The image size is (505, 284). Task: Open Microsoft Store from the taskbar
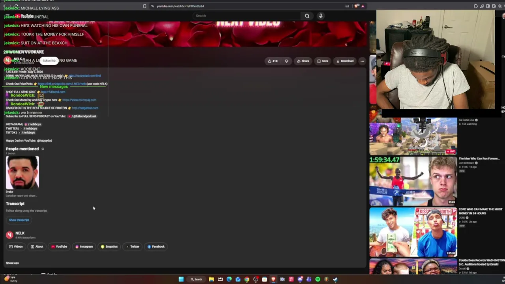(264, 279)
